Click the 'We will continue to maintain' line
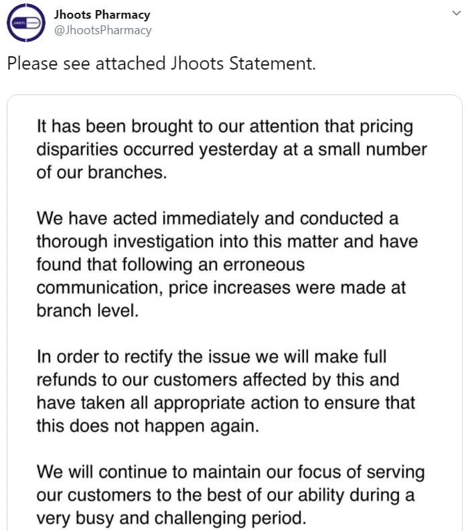 [x=230, y=473]
